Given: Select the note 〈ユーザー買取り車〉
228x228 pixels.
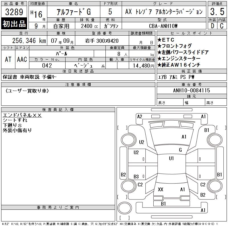Looking at the screenshot, I should pos(27,91).
